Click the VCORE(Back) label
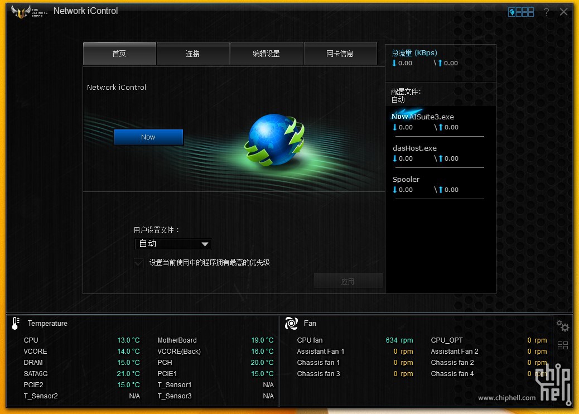 pos(179,351)
